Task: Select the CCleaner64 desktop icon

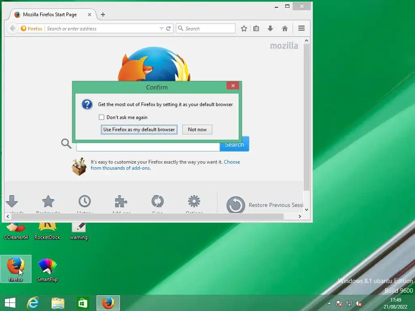Action: click(x=16, y=231)
